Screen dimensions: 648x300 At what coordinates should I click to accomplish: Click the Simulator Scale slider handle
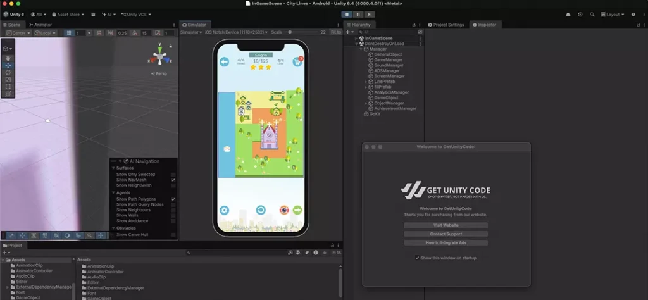coord(290,32)
